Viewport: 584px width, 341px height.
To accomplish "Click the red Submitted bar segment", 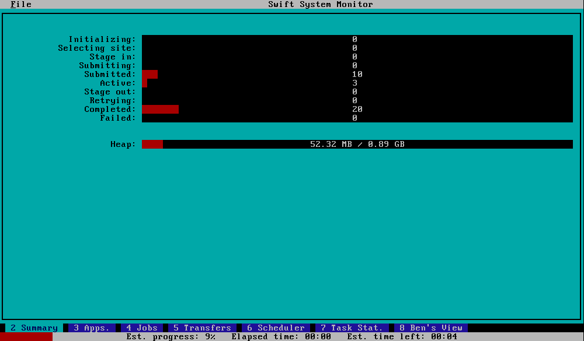I will [150, 75].
